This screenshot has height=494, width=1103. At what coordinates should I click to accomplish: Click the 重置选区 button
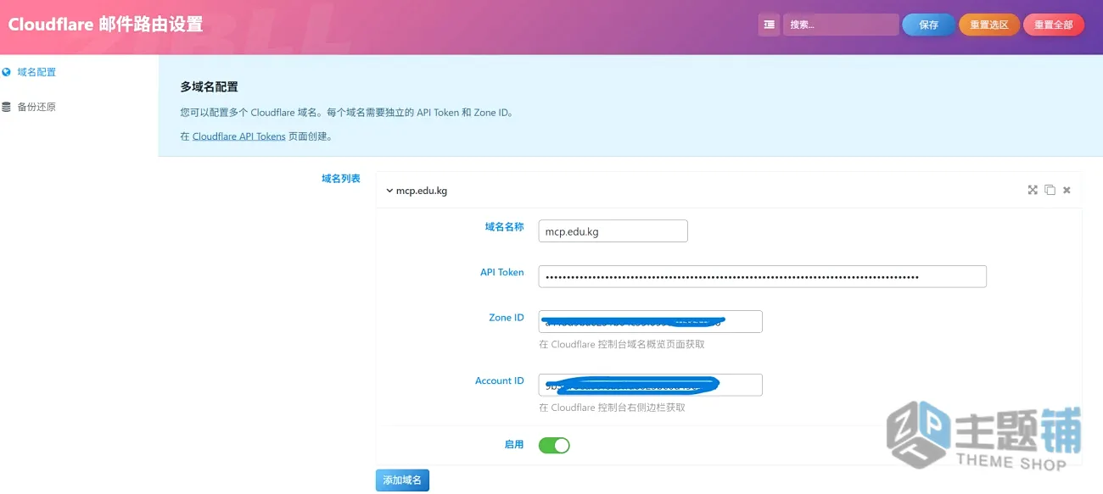(989, 25)
